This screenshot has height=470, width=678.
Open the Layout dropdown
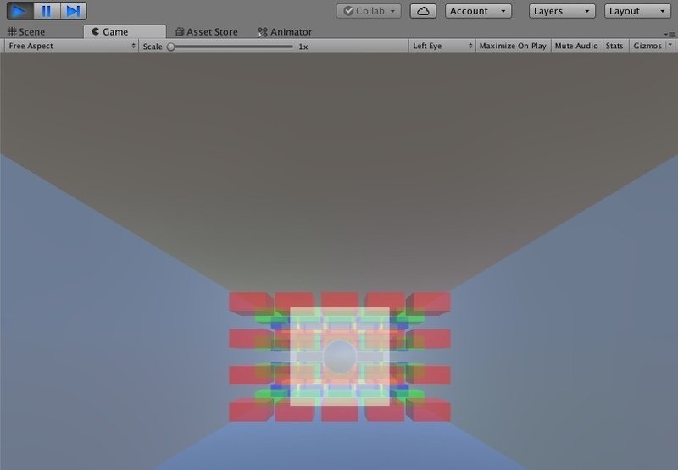tap(637, 11)
